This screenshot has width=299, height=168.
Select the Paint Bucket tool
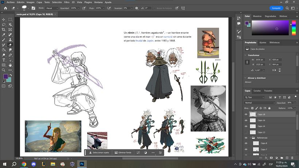click(4, 50)
